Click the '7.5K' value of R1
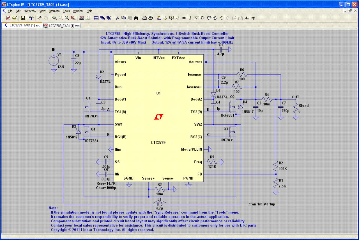Image resolution: width=359 pixels, height=240 pixels. click(x=283, y=186)
